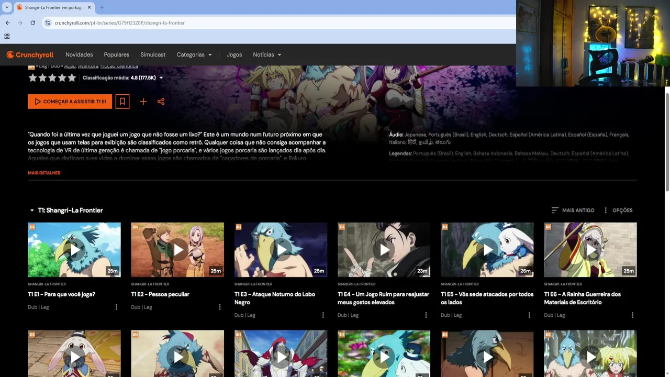670x377 pixels.
Task: Click the site info icon in address bar
Action: [48, 23]
